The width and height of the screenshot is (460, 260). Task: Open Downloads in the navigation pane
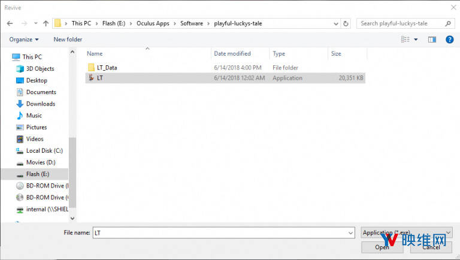[41, 104]
